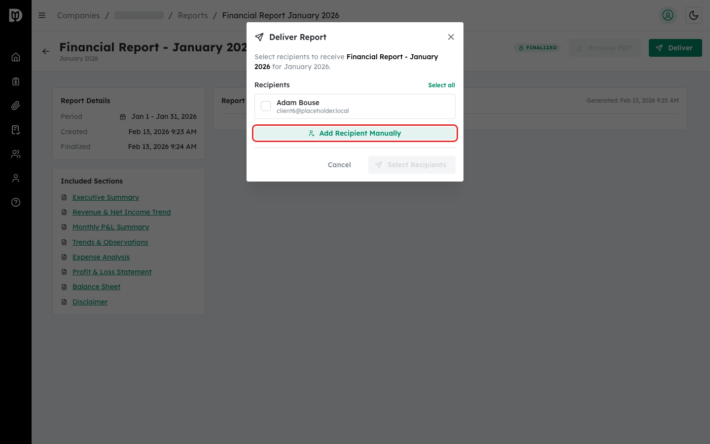
Task: Open the Help question mark icon
Action: point(16,202)
